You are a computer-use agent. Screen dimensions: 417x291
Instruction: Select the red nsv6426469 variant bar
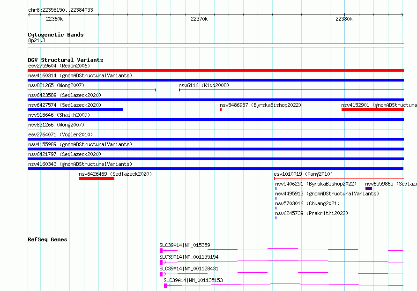tap(97, 179)
